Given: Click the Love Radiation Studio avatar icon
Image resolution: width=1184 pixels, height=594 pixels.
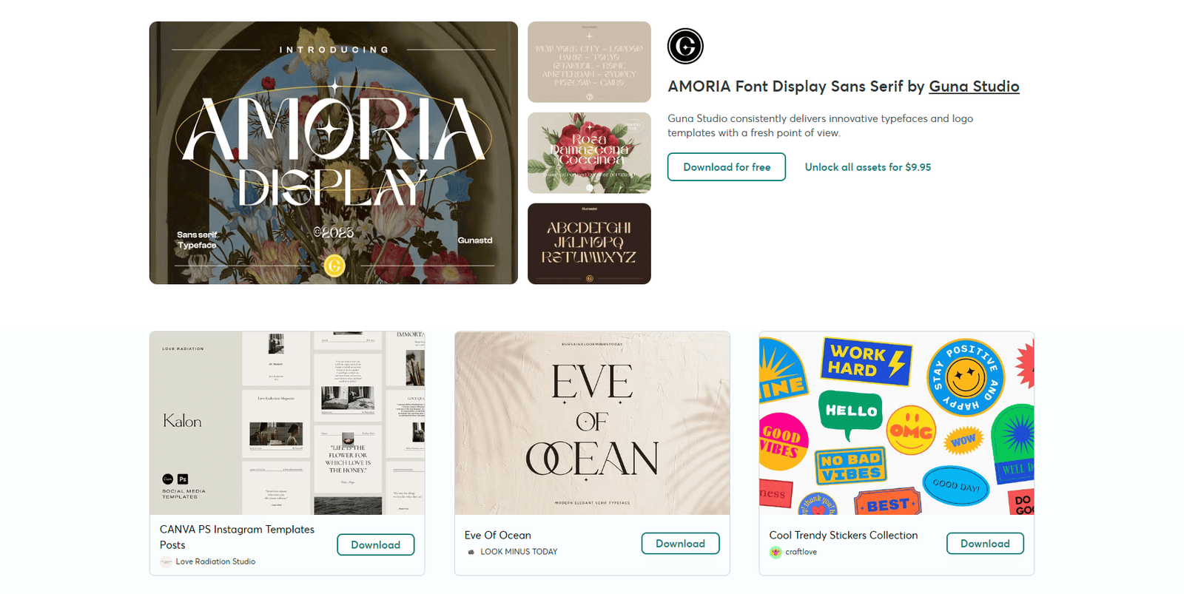Looking at the screenshot, I should (166, 561).
